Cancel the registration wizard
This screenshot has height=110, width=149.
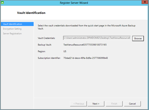click(x=132, y=104)
